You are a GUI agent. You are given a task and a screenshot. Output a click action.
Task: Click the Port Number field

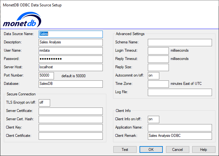pos(46,76)
